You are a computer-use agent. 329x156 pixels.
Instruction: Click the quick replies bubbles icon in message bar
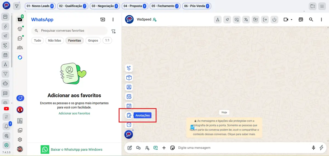(x=138, y=148)
